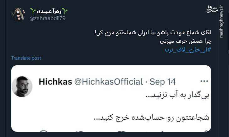Click the @HichkasOfficial handle

click(x=108, y=82)
